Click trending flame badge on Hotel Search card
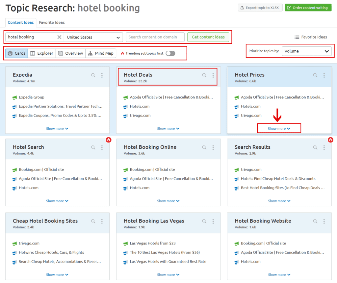The height and width of the screenshot is (283, 337). [x=109, y=140]
